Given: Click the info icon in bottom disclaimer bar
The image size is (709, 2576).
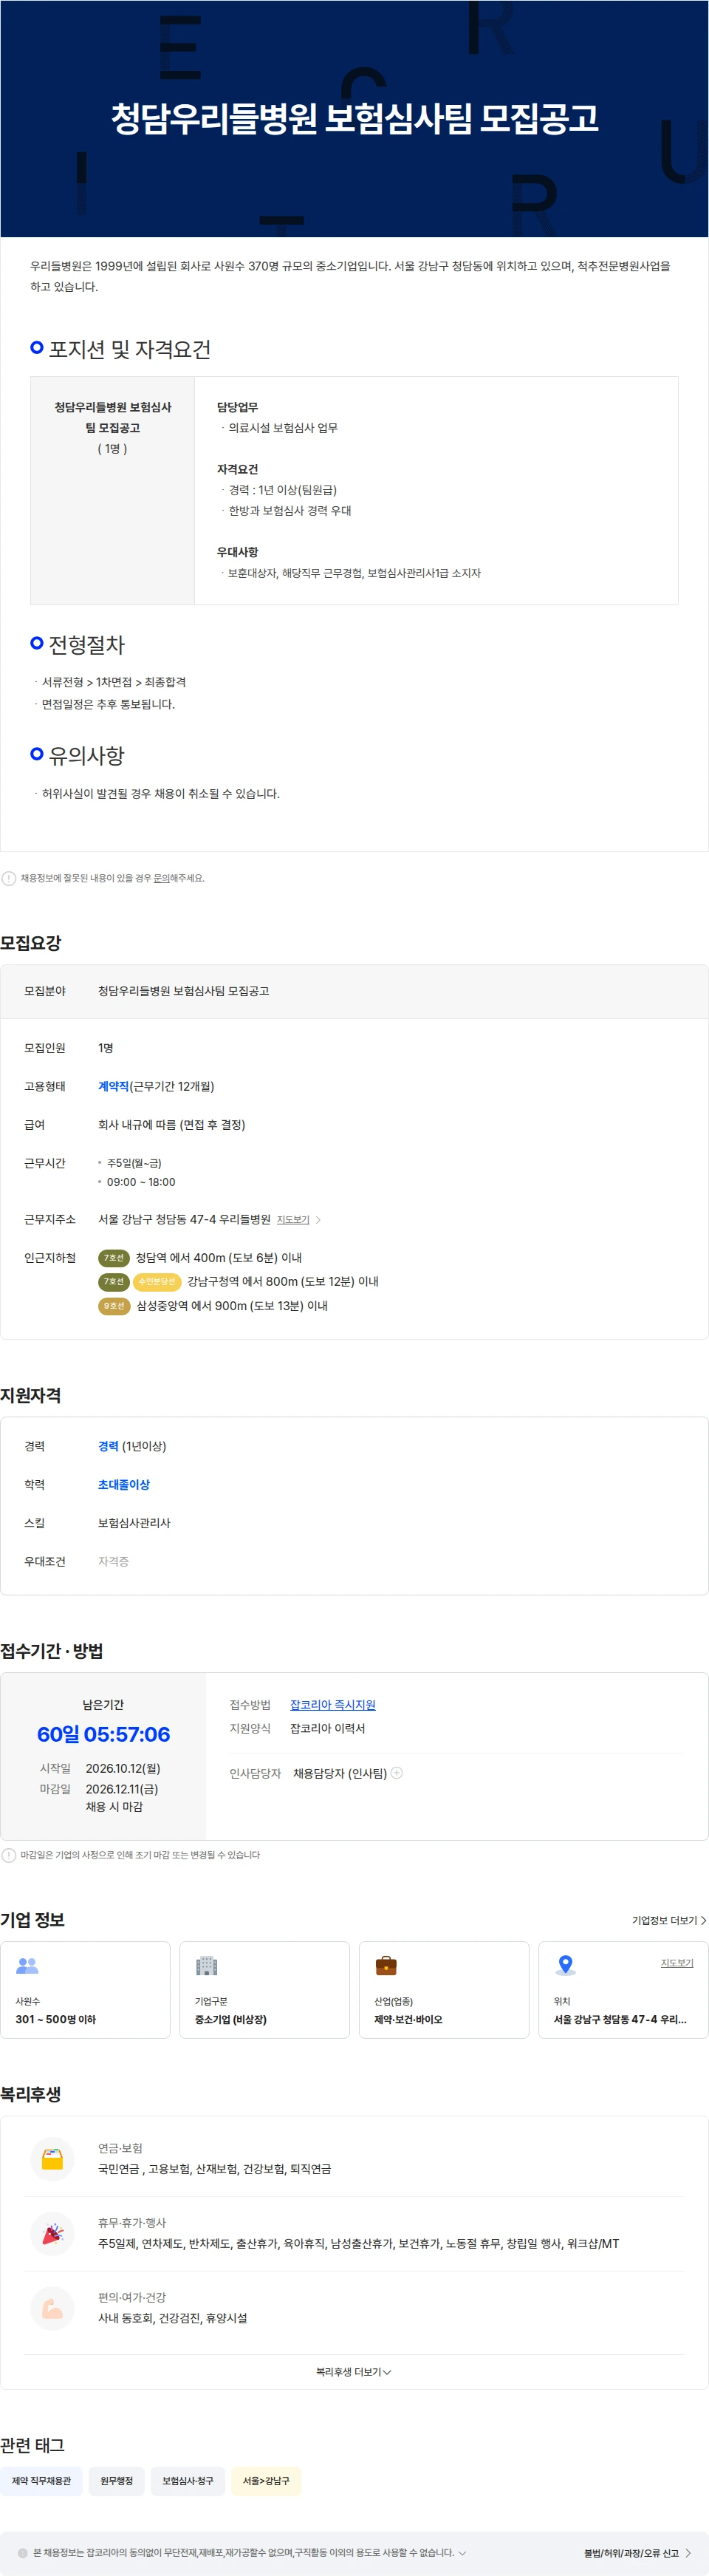Looking at the screenshot, I should [x=22, y=2553].
